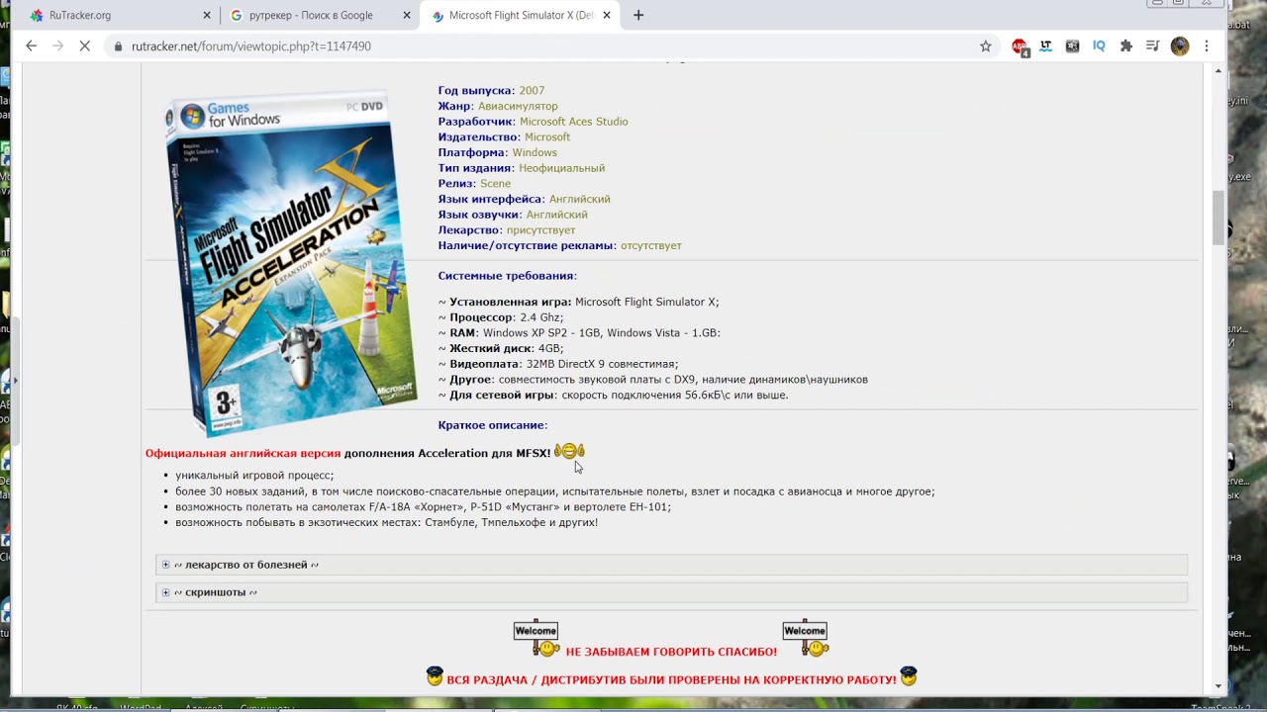
Task: Click the 'Scene' release value
Action: point(496,184)
